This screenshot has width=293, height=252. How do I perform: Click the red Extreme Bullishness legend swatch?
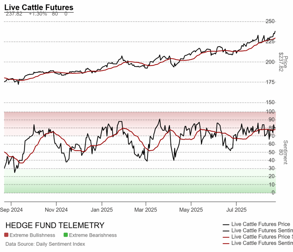click(7, 235)
